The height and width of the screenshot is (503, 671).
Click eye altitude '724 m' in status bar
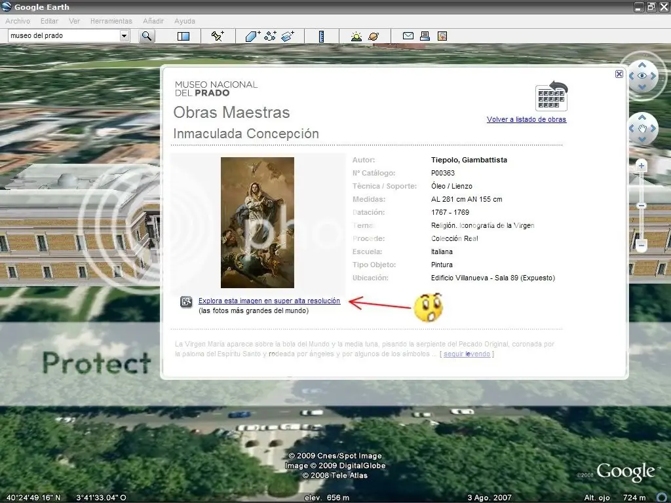(x=634, y=498)
